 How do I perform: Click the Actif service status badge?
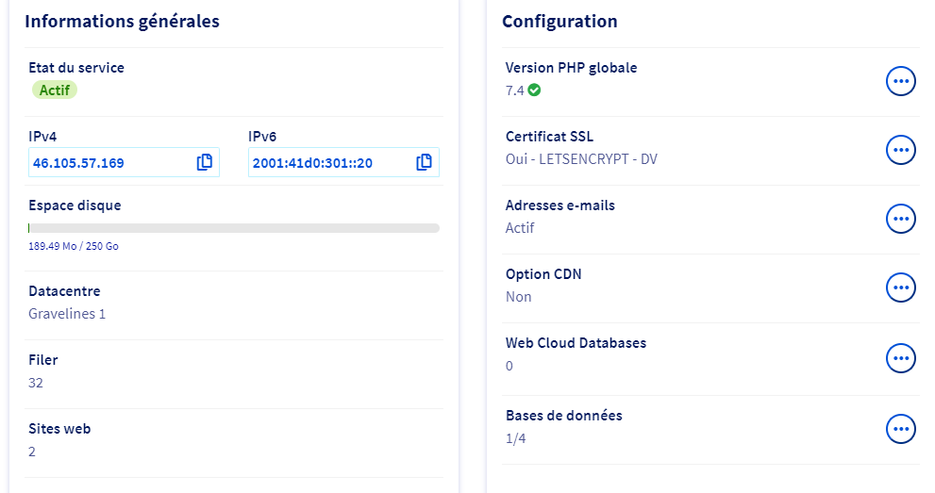click(55, 90)
